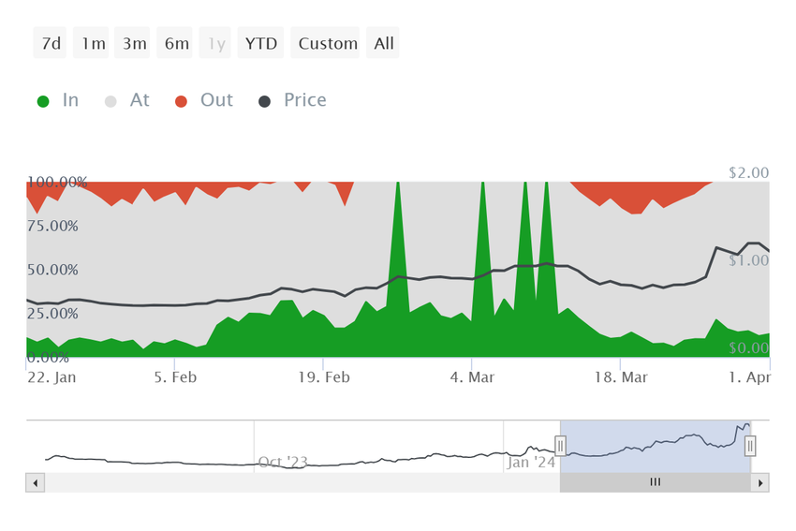Click the 19. Feb date marker
The image size is (796, 531).
(324, 377)
